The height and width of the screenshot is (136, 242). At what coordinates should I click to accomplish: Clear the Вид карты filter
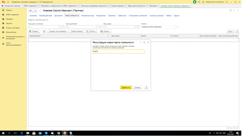coord(139,27)
